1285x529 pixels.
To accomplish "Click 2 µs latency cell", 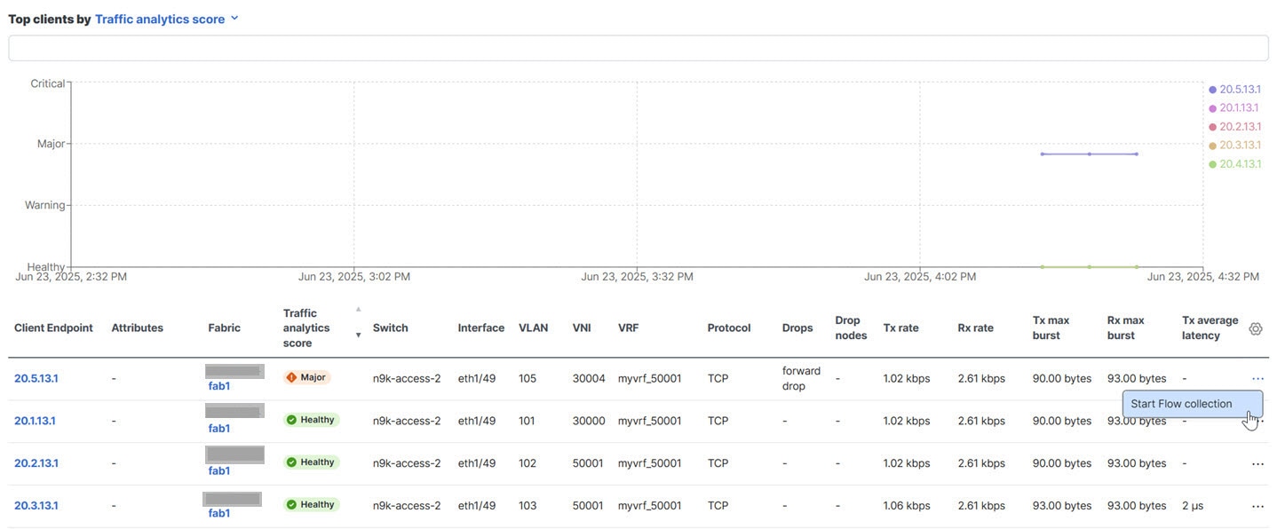I will [x=1193, y=506].
